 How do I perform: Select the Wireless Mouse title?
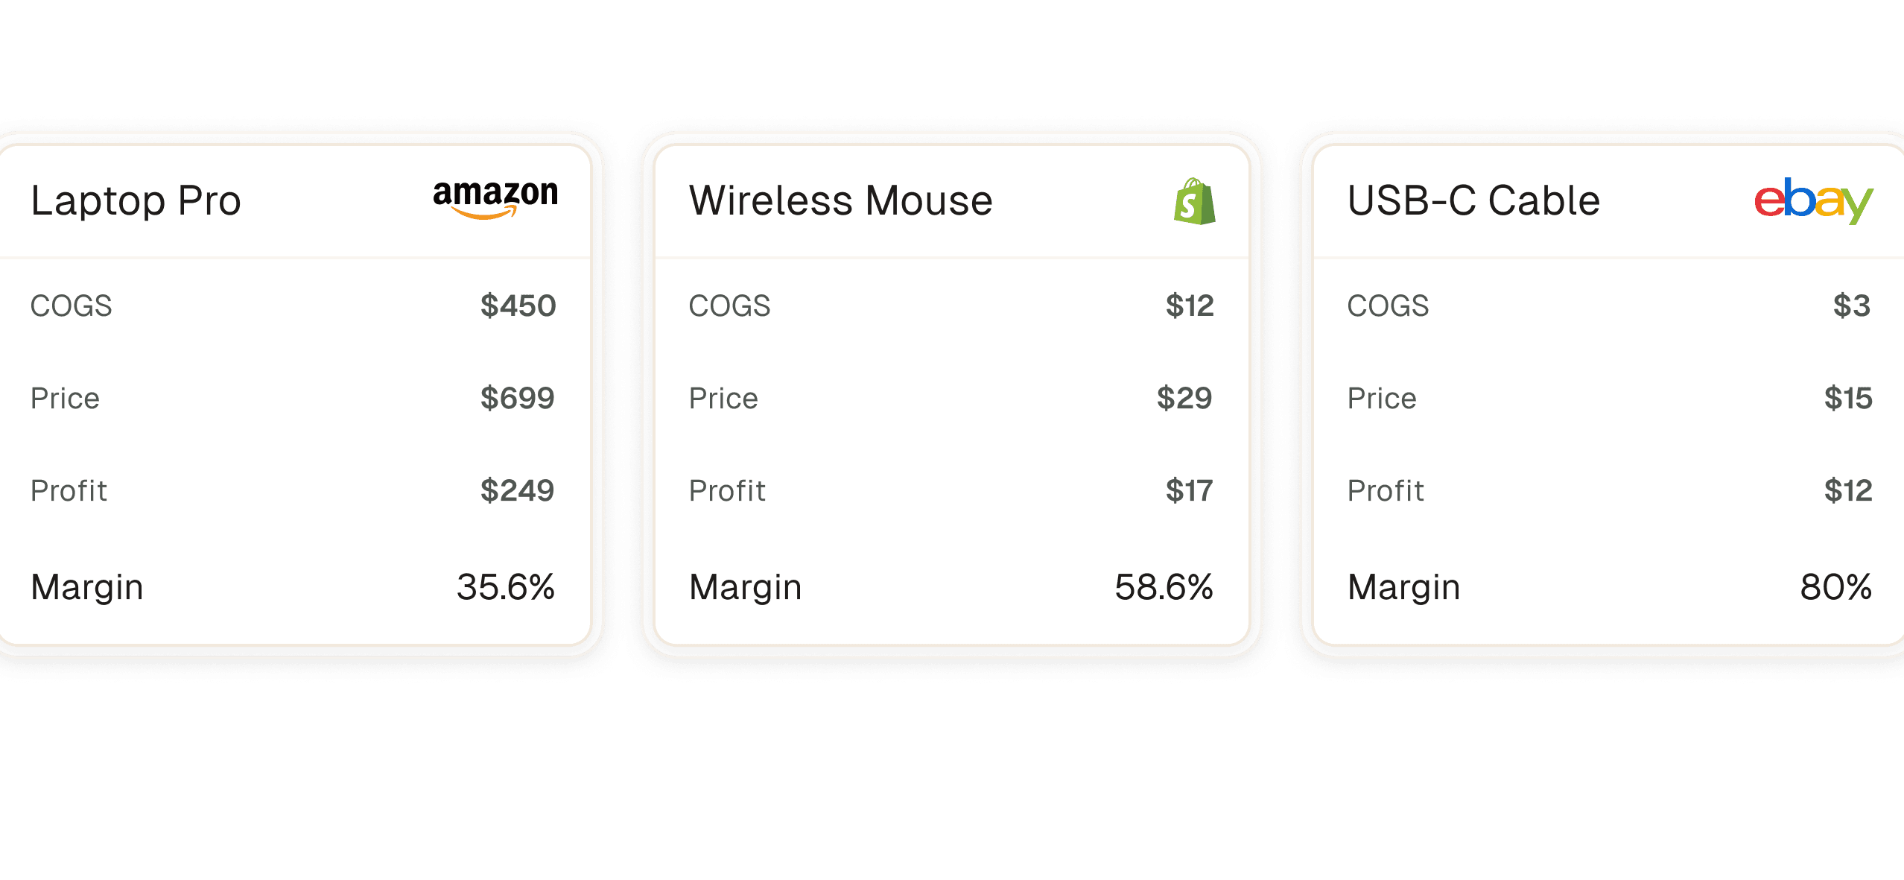pyautogui.click(x=840, y=201)
